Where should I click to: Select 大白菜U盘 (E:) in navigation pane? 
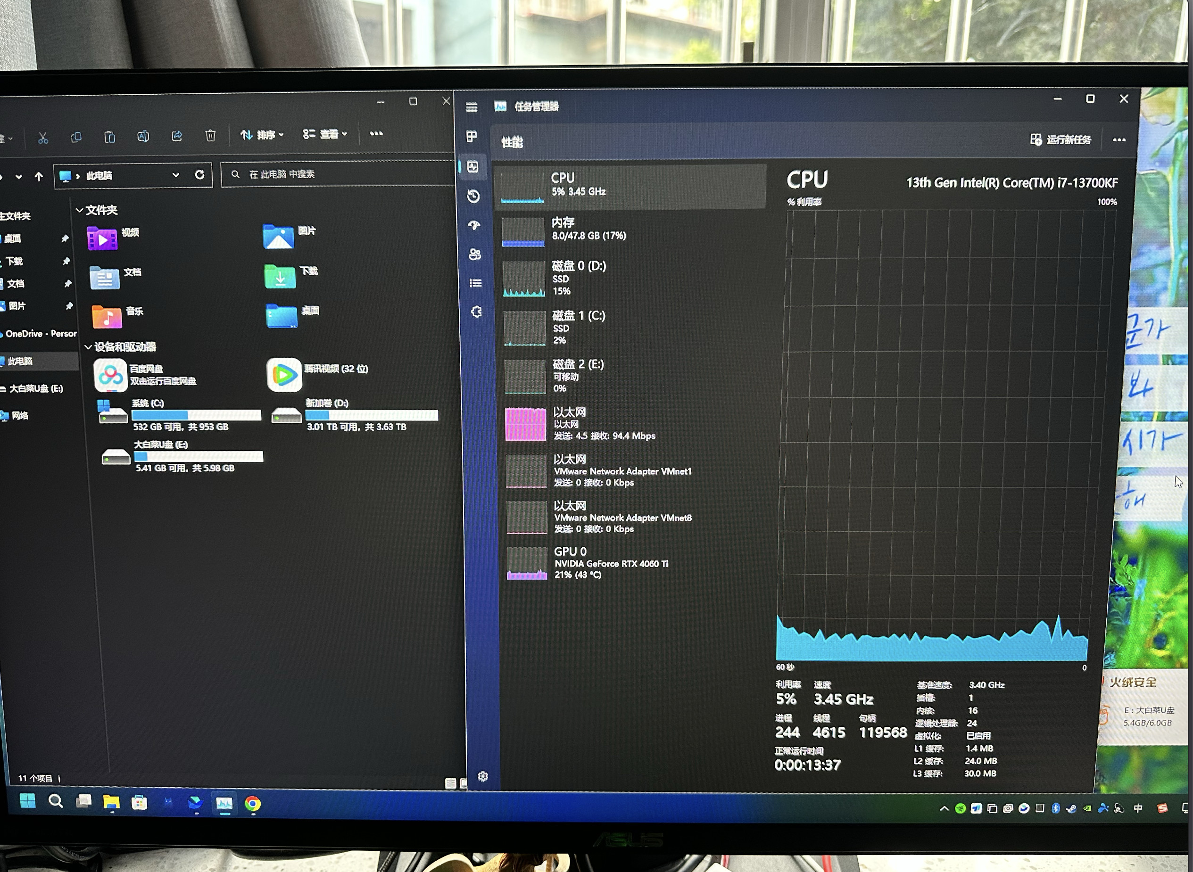(36, 388)
